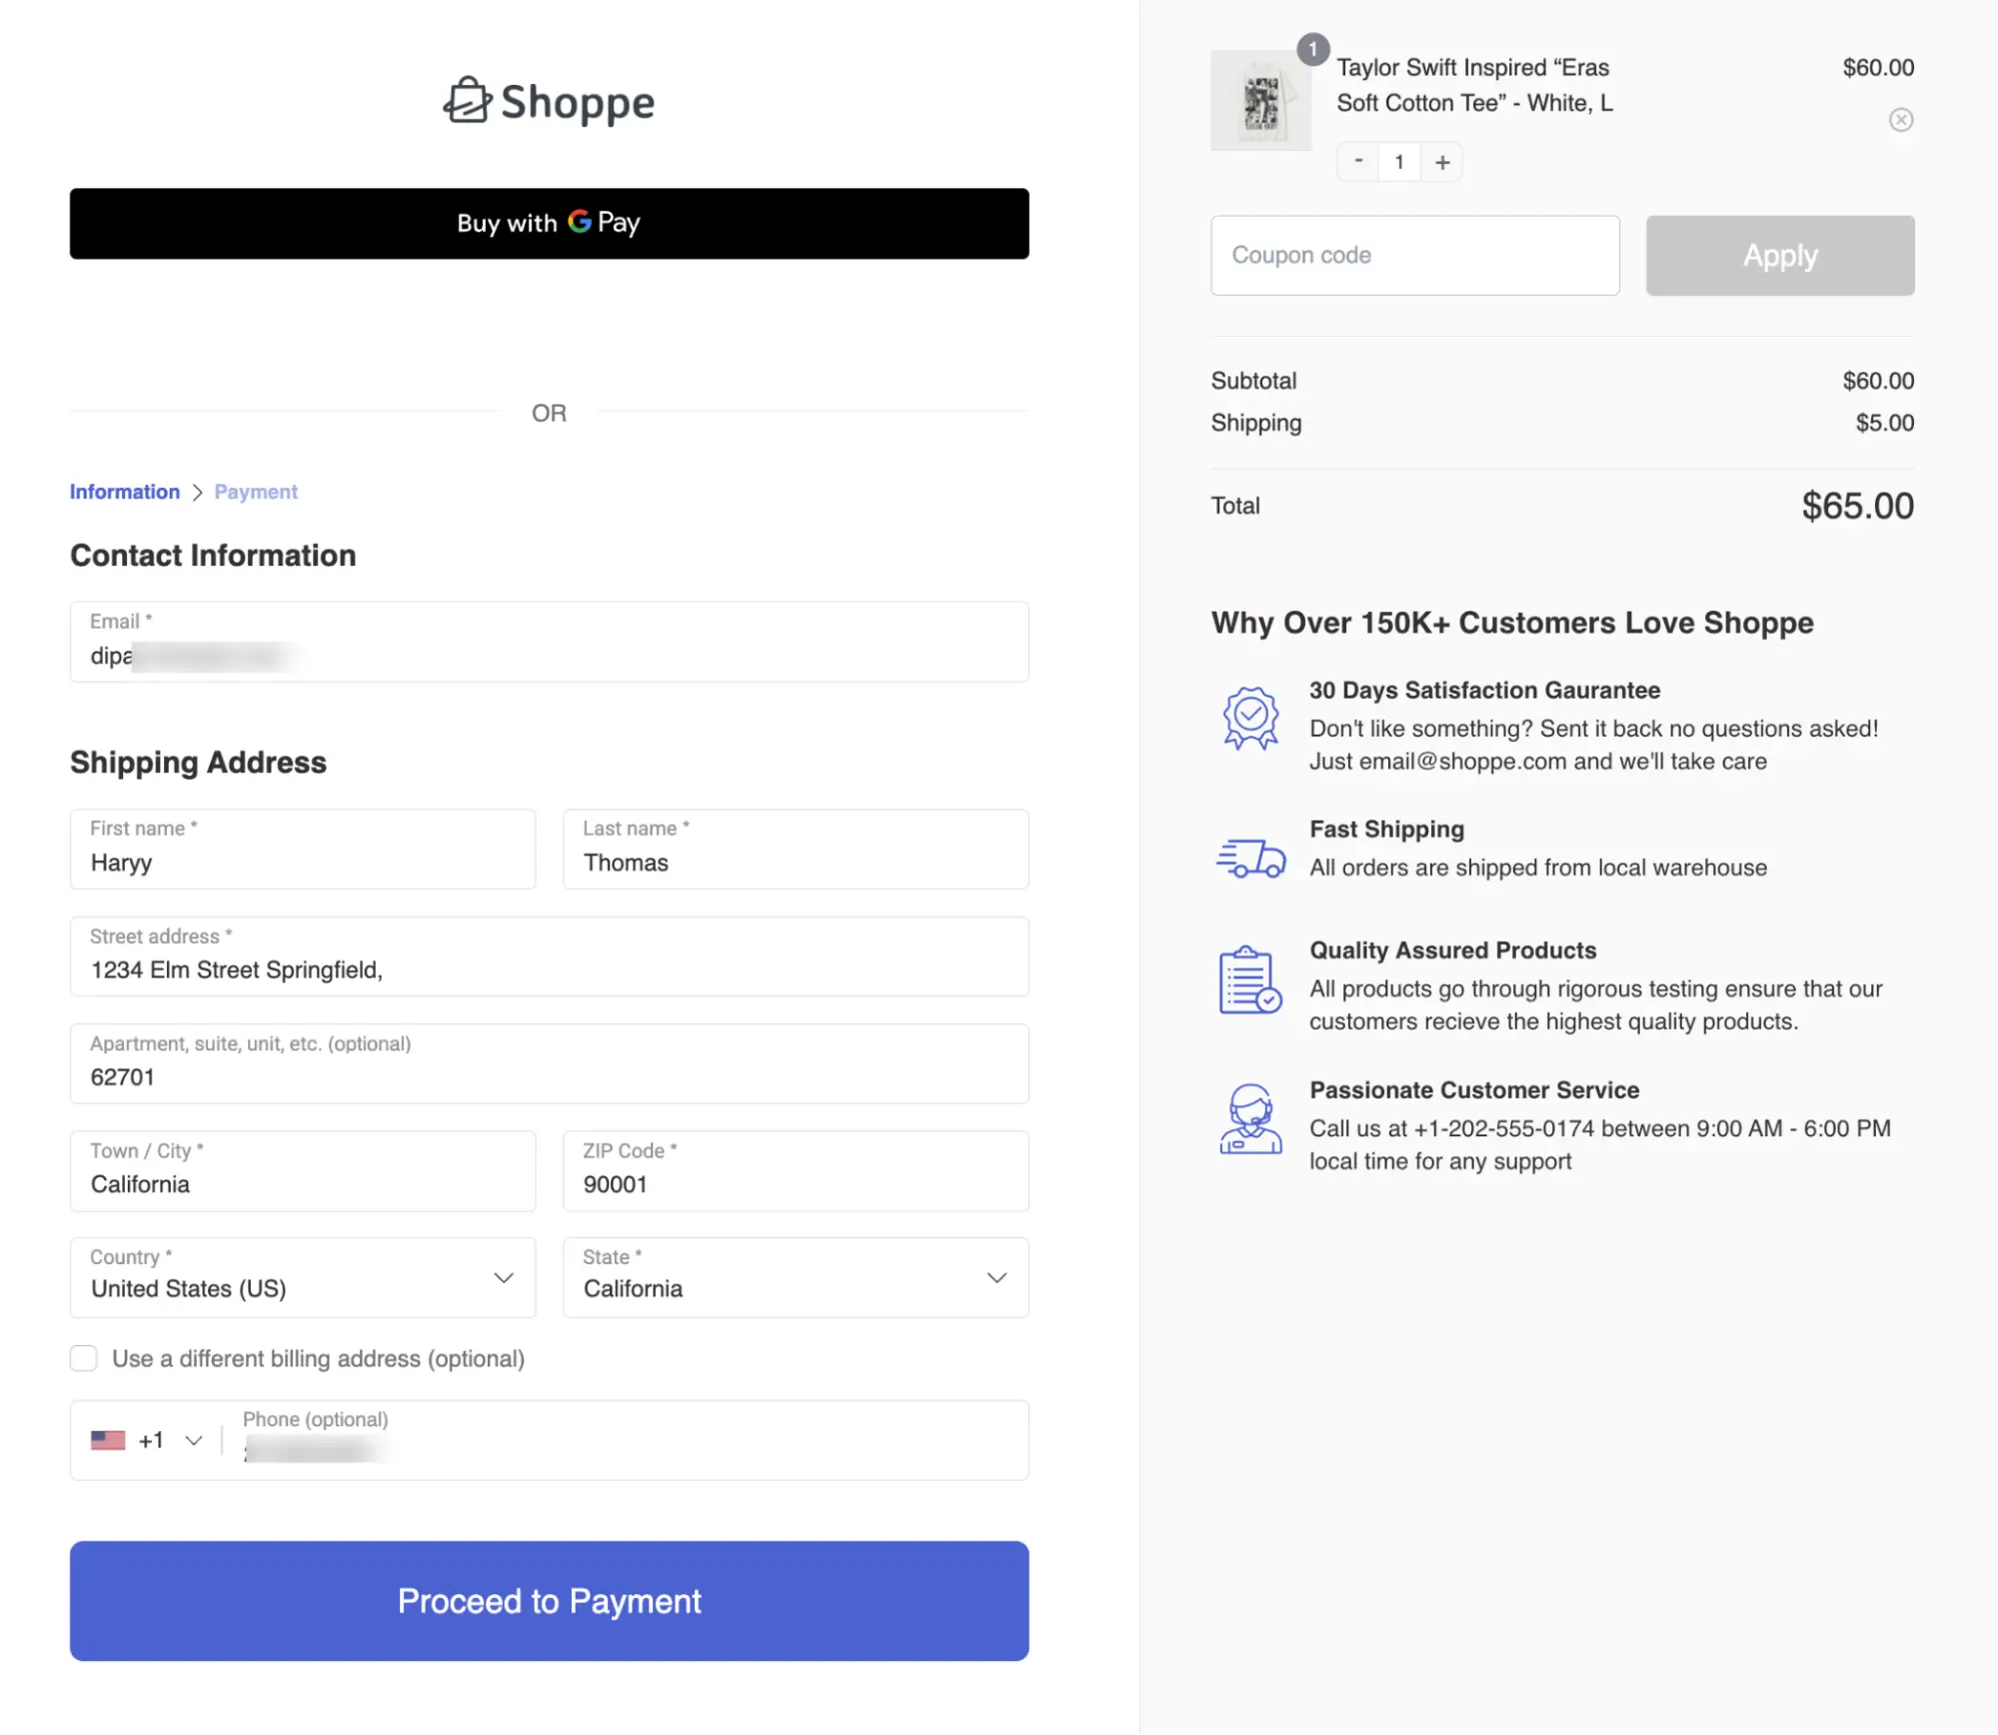Screen dimensions: 1998x1735
Task: Click the "Use a different billing address" label
Action: pos(318,1359)
